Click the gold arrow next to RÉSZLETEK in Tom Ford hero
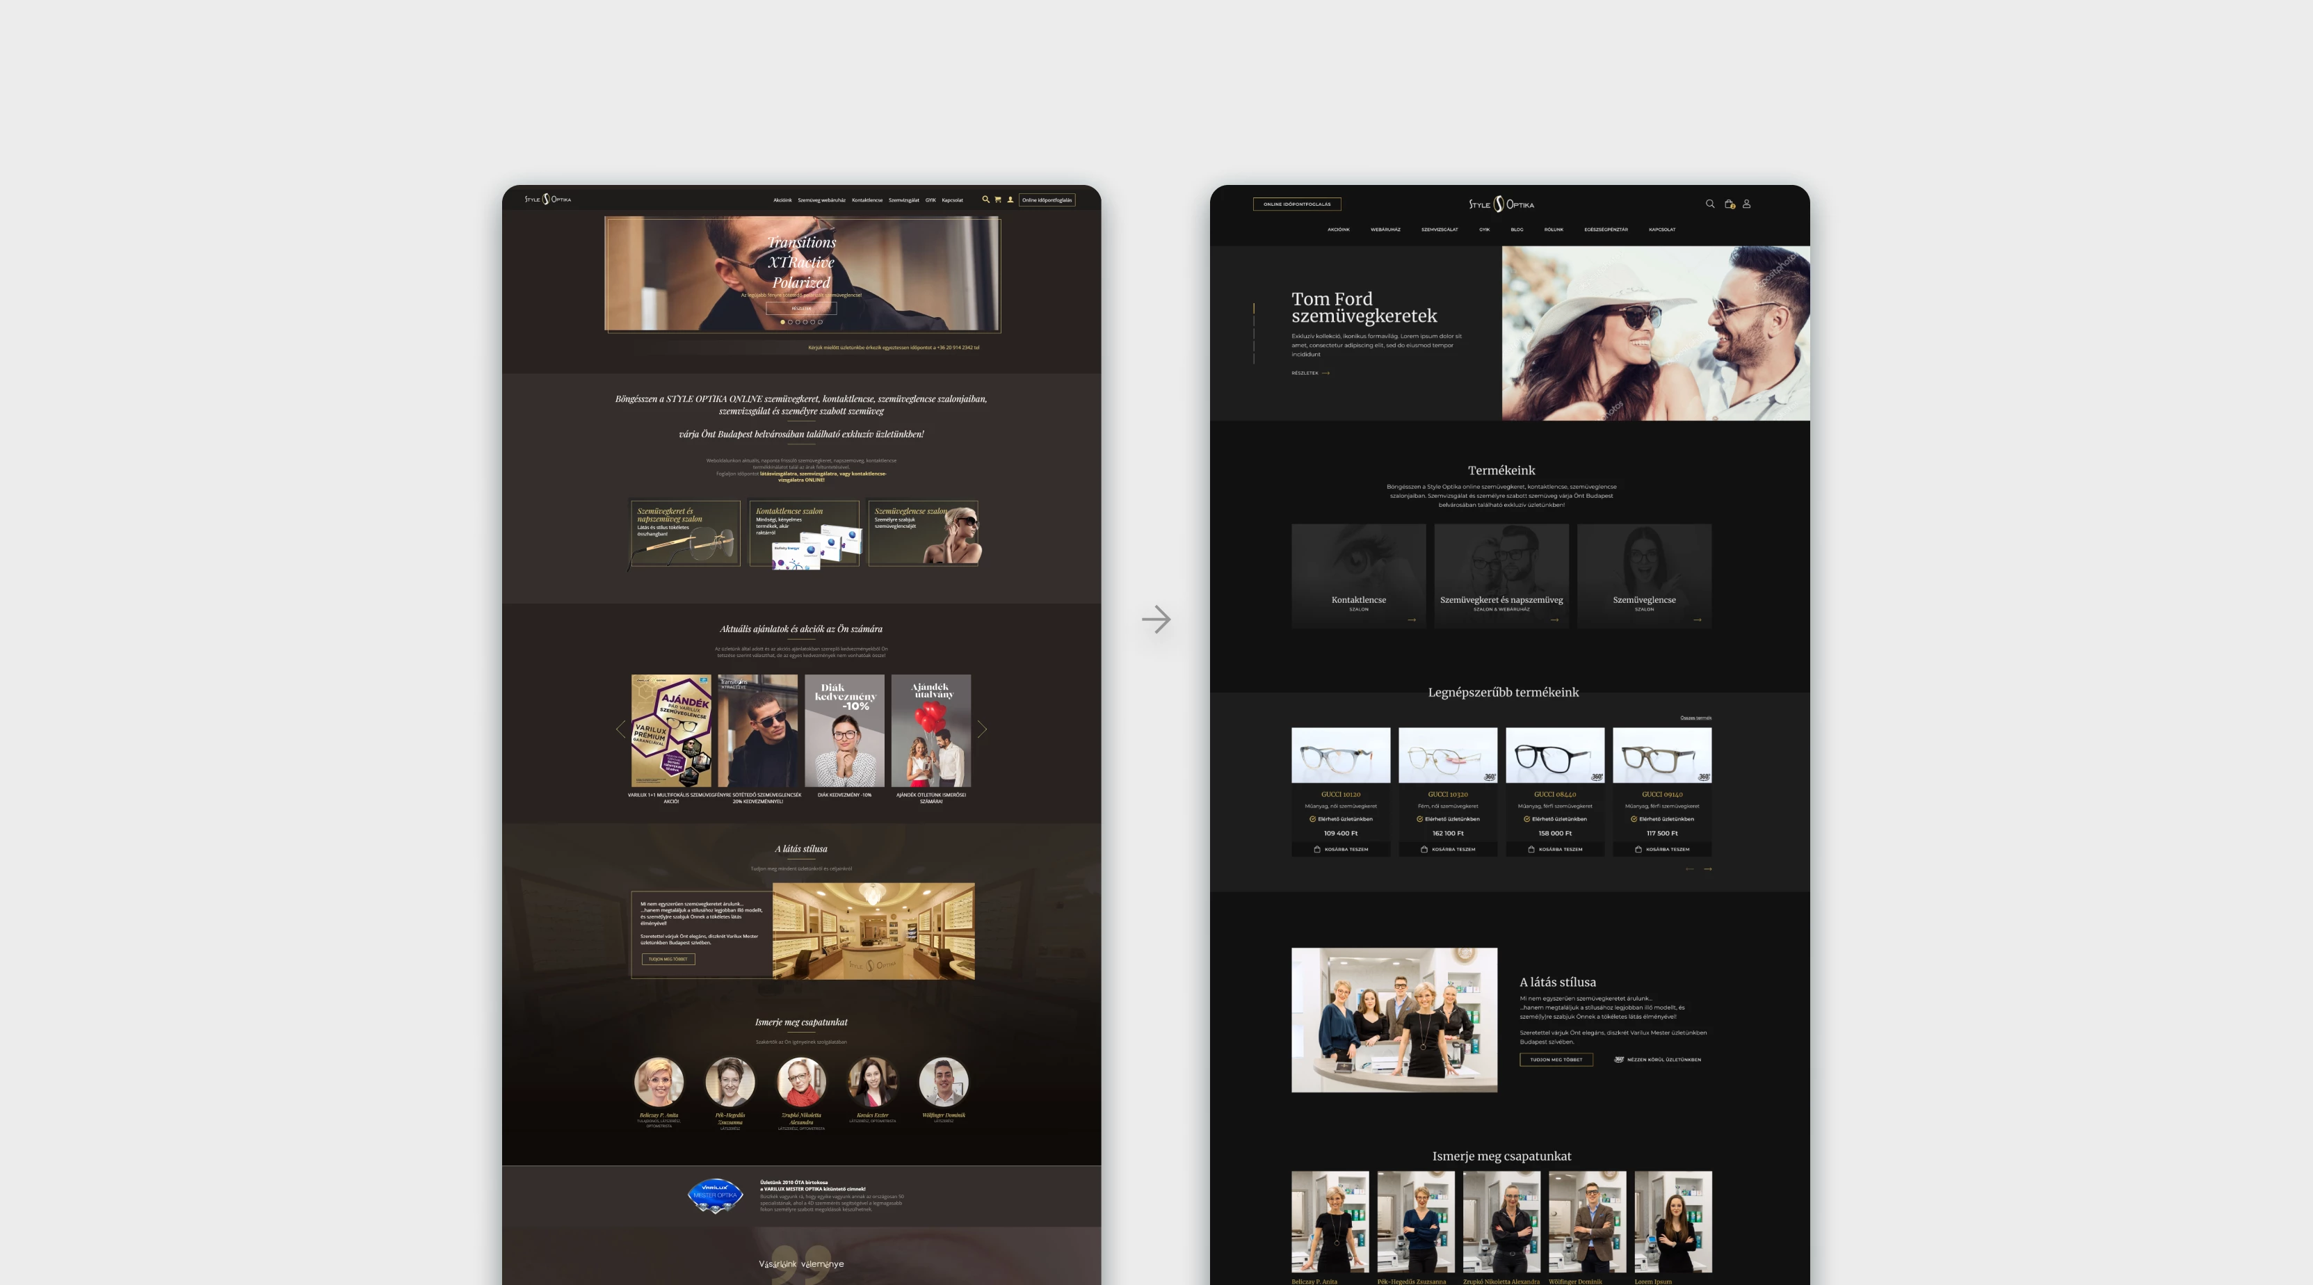The height and width of the screenshot is (1285, 2313). 1325,373
